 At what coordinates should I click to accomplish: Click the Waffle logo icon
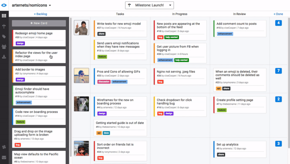pyautogui.click(x=4, y=5)
